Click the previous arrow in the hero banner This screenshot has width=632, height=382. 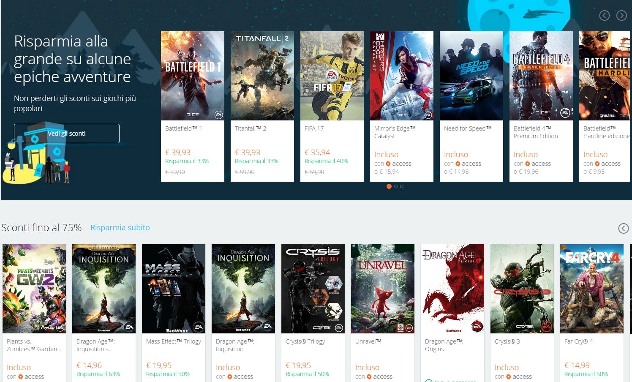click(x=605, y=16)
